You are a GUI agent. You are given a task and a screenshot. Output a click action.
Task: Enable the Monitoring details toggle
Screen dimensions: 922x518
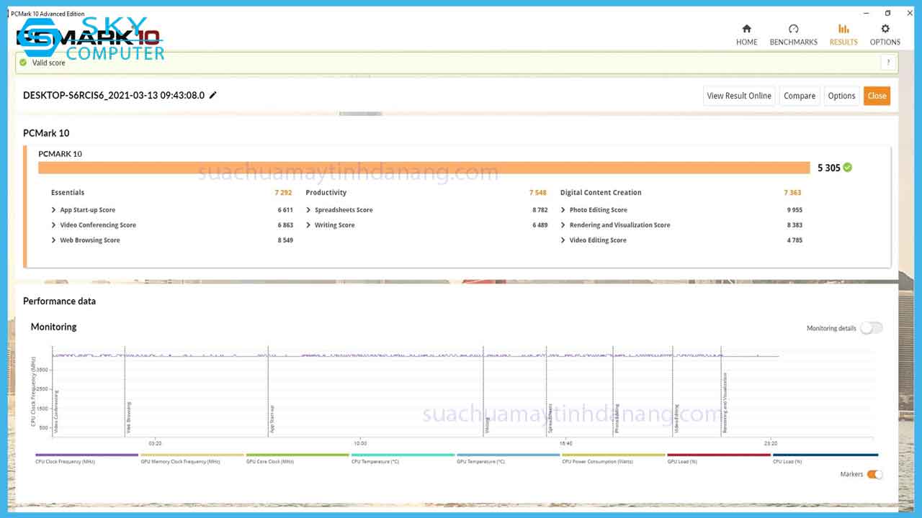pyautogui.click(x=871, y=327)
